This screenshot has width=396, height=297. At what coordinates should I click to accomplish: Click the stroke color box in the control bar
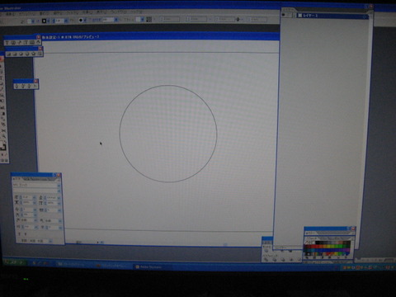[44, 21]
